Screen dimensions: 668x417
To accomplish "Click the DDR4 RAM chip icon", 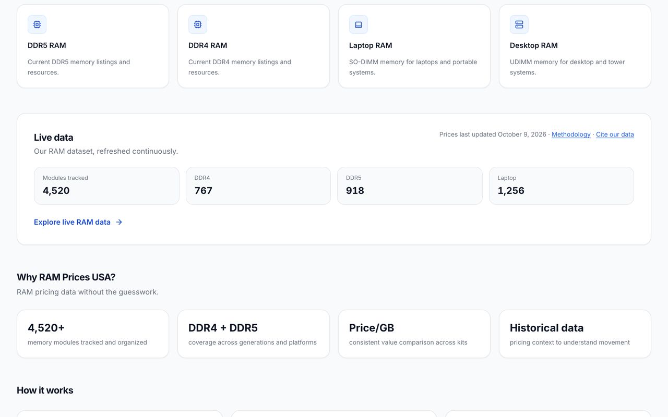I will [x=198, y=24].
